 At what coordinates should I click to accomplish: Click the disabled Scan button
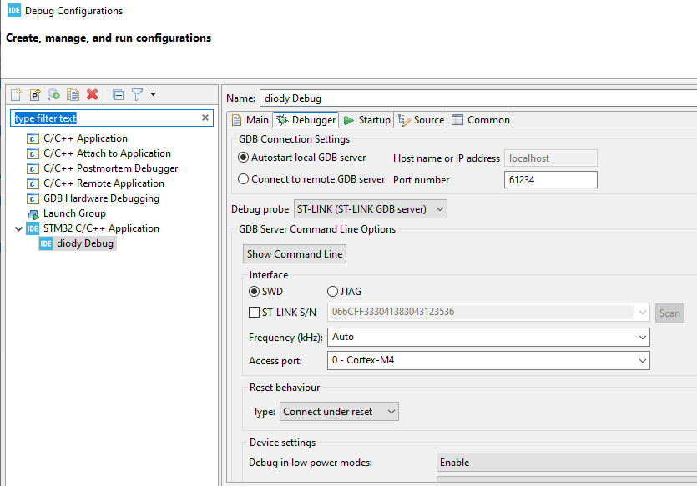click(x=669, y=313)
